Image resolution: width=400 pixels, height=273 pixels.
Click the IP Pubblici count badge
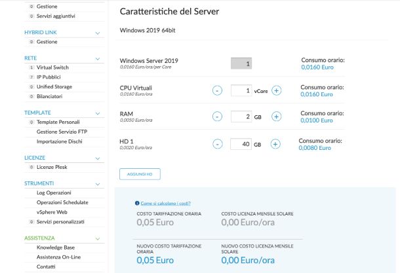[x=31, y=77]
